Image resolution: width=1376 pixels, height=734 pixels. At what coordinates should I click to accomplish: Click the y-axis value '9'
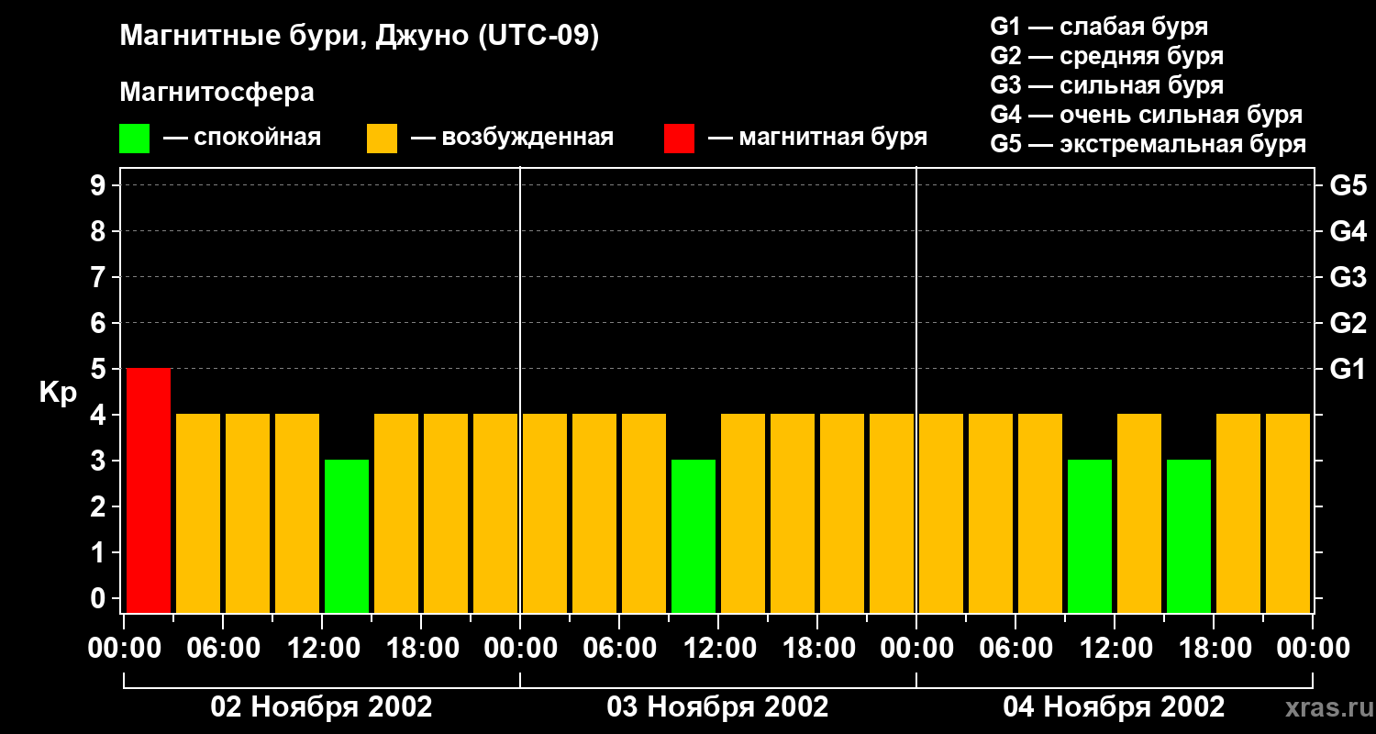coord(100,185)
